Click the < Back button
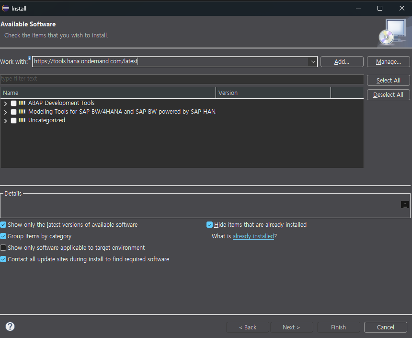The image size is (412, 338). click(x=248, y=327)
